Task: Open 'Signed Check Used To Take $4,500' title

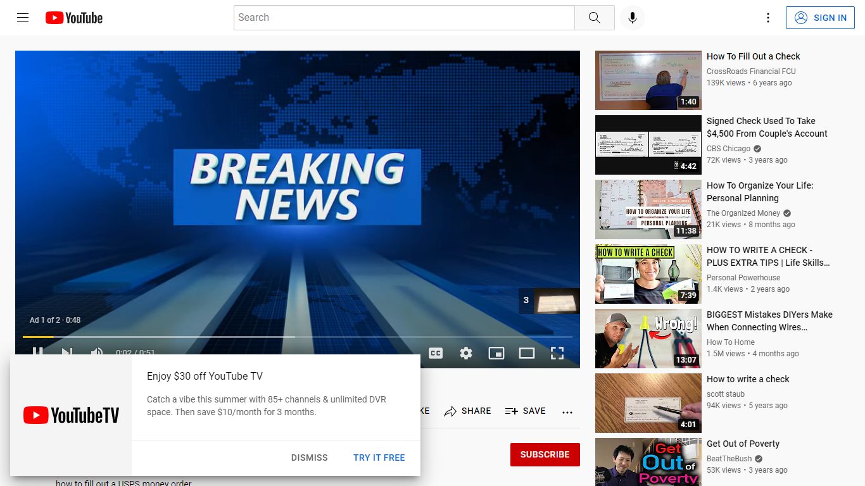Action: pos(767,127)
